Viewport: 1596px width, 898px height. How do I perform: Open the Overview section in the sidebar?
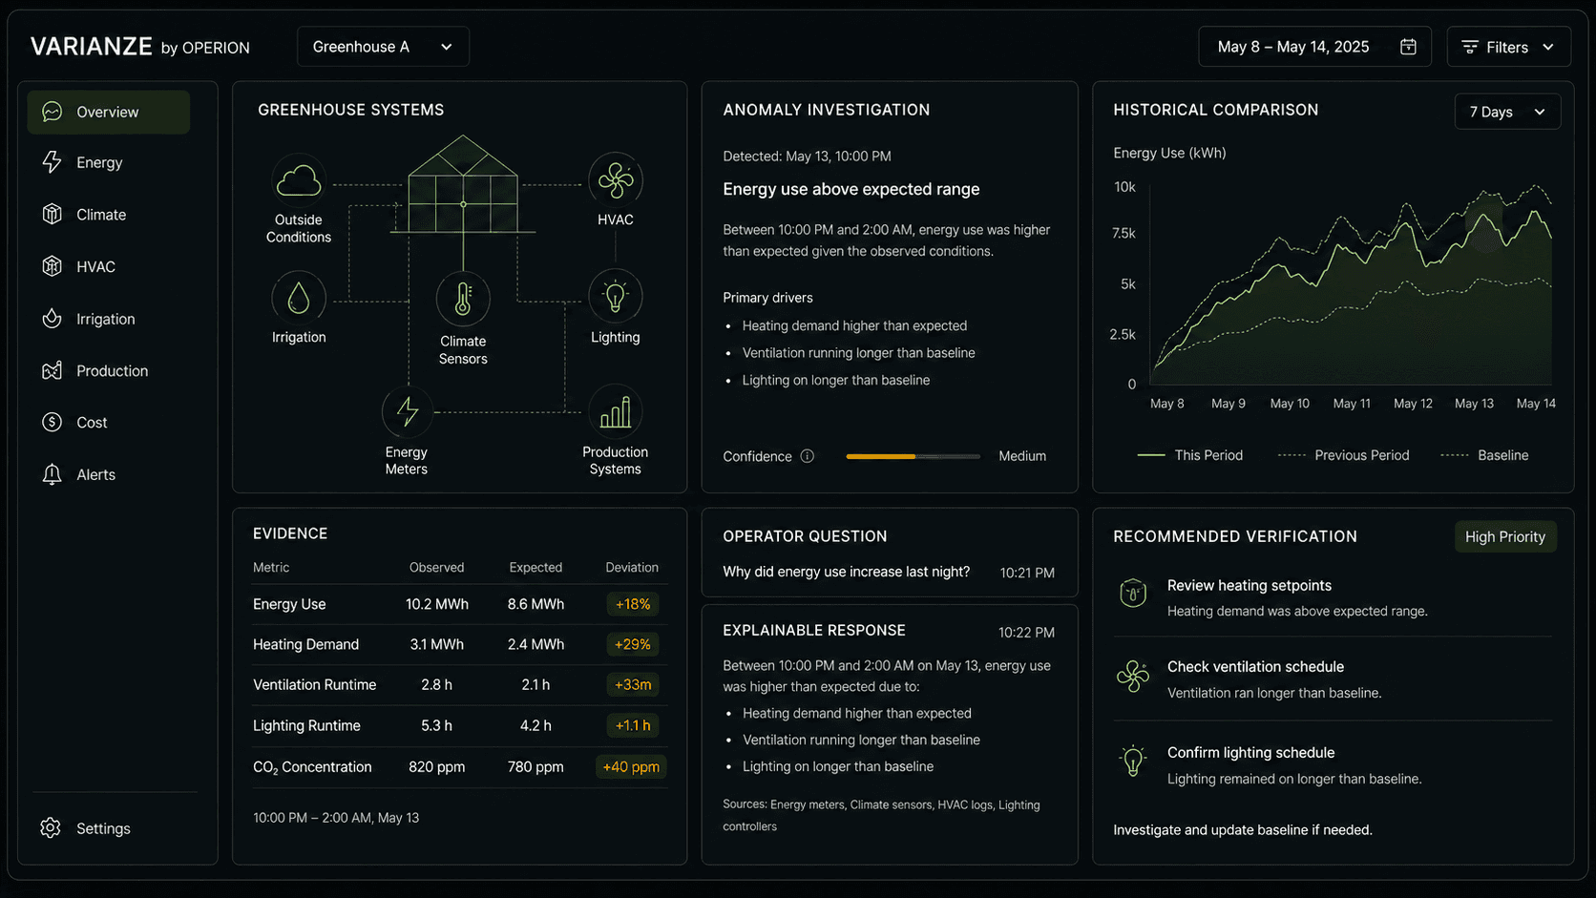(x=108, y=112)
